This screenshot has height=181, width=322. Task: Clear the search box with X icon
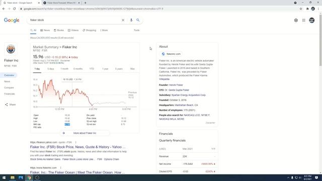point(123,20)
